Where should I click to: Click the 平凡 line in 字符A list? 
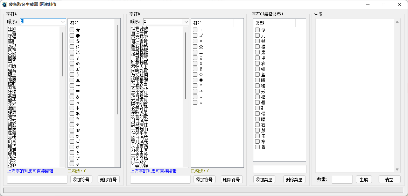[x=12, y=62]
